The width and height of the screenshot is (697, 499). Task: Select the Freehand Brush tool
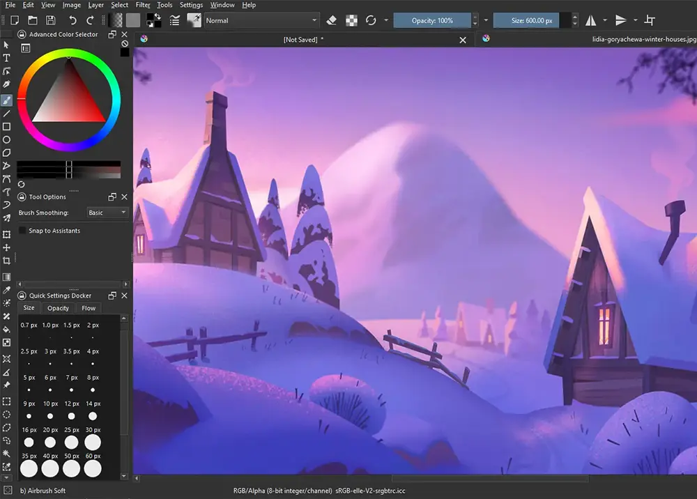coord(6,100)
